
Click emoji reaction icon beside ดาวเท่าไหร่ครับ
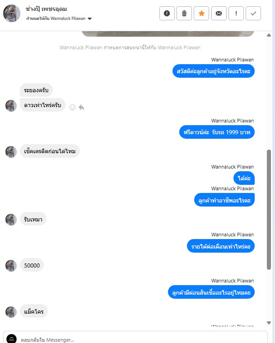pyautogui.click(x=72, y=107)
